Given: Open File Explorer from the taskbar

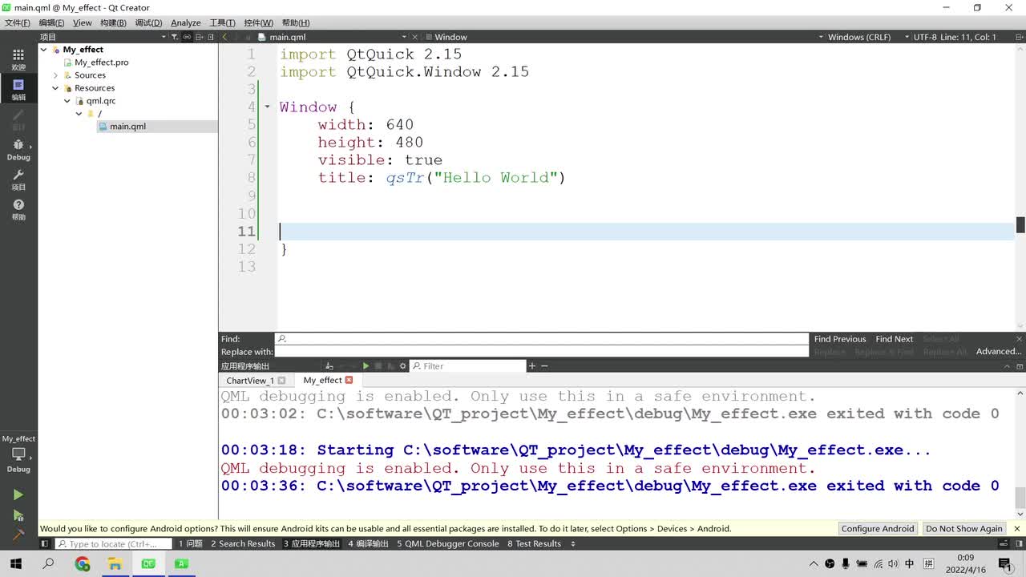Looking at the screenshot, I should click(115, 564).
